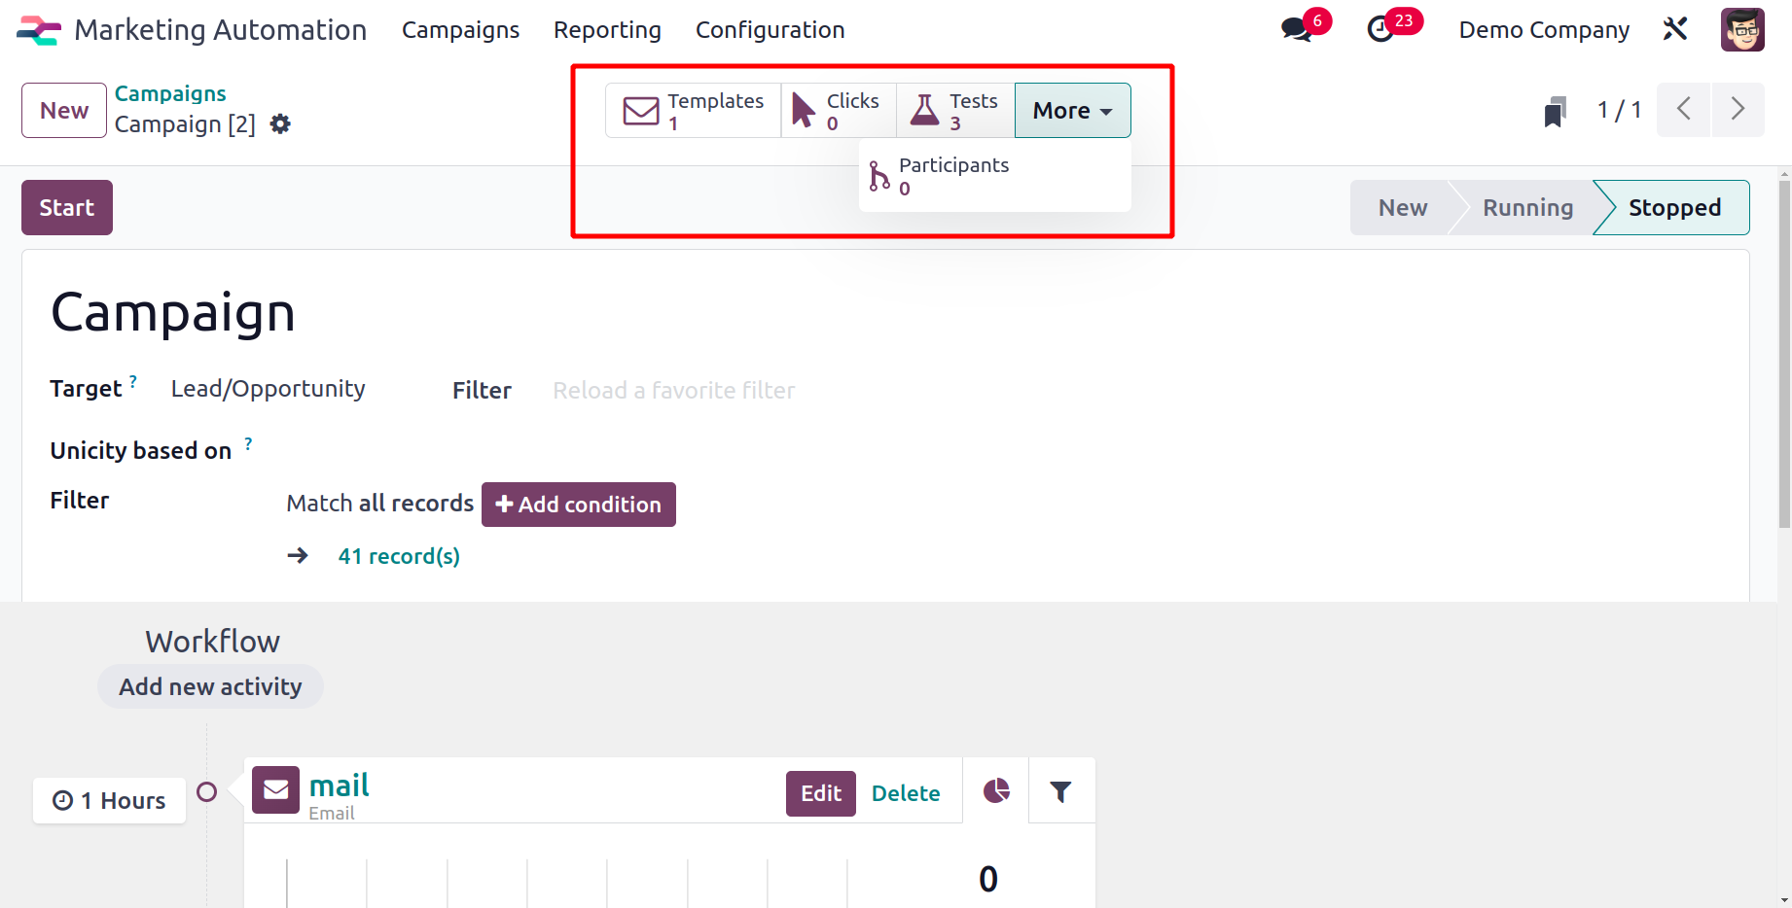Open the Configuration menu
Screen dimensions: 1792x908
(x=770, y=30)
